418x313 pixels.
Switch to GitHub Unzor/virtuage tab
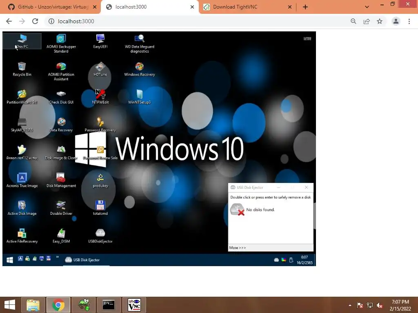click(x=52, y=7)
